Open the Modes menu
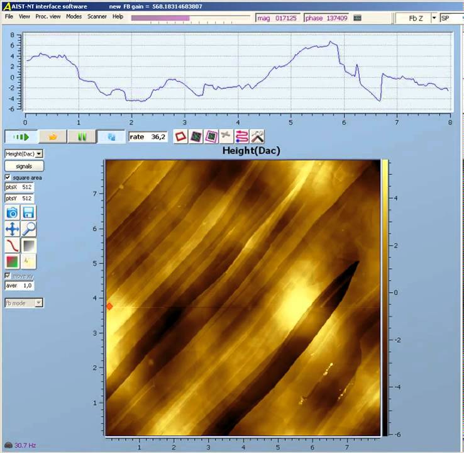 coord(74,16)
